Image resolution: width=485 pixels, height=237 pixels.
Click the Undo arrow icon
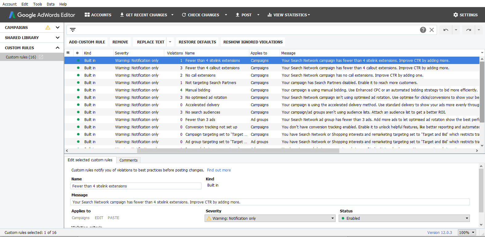click(446, 30)
